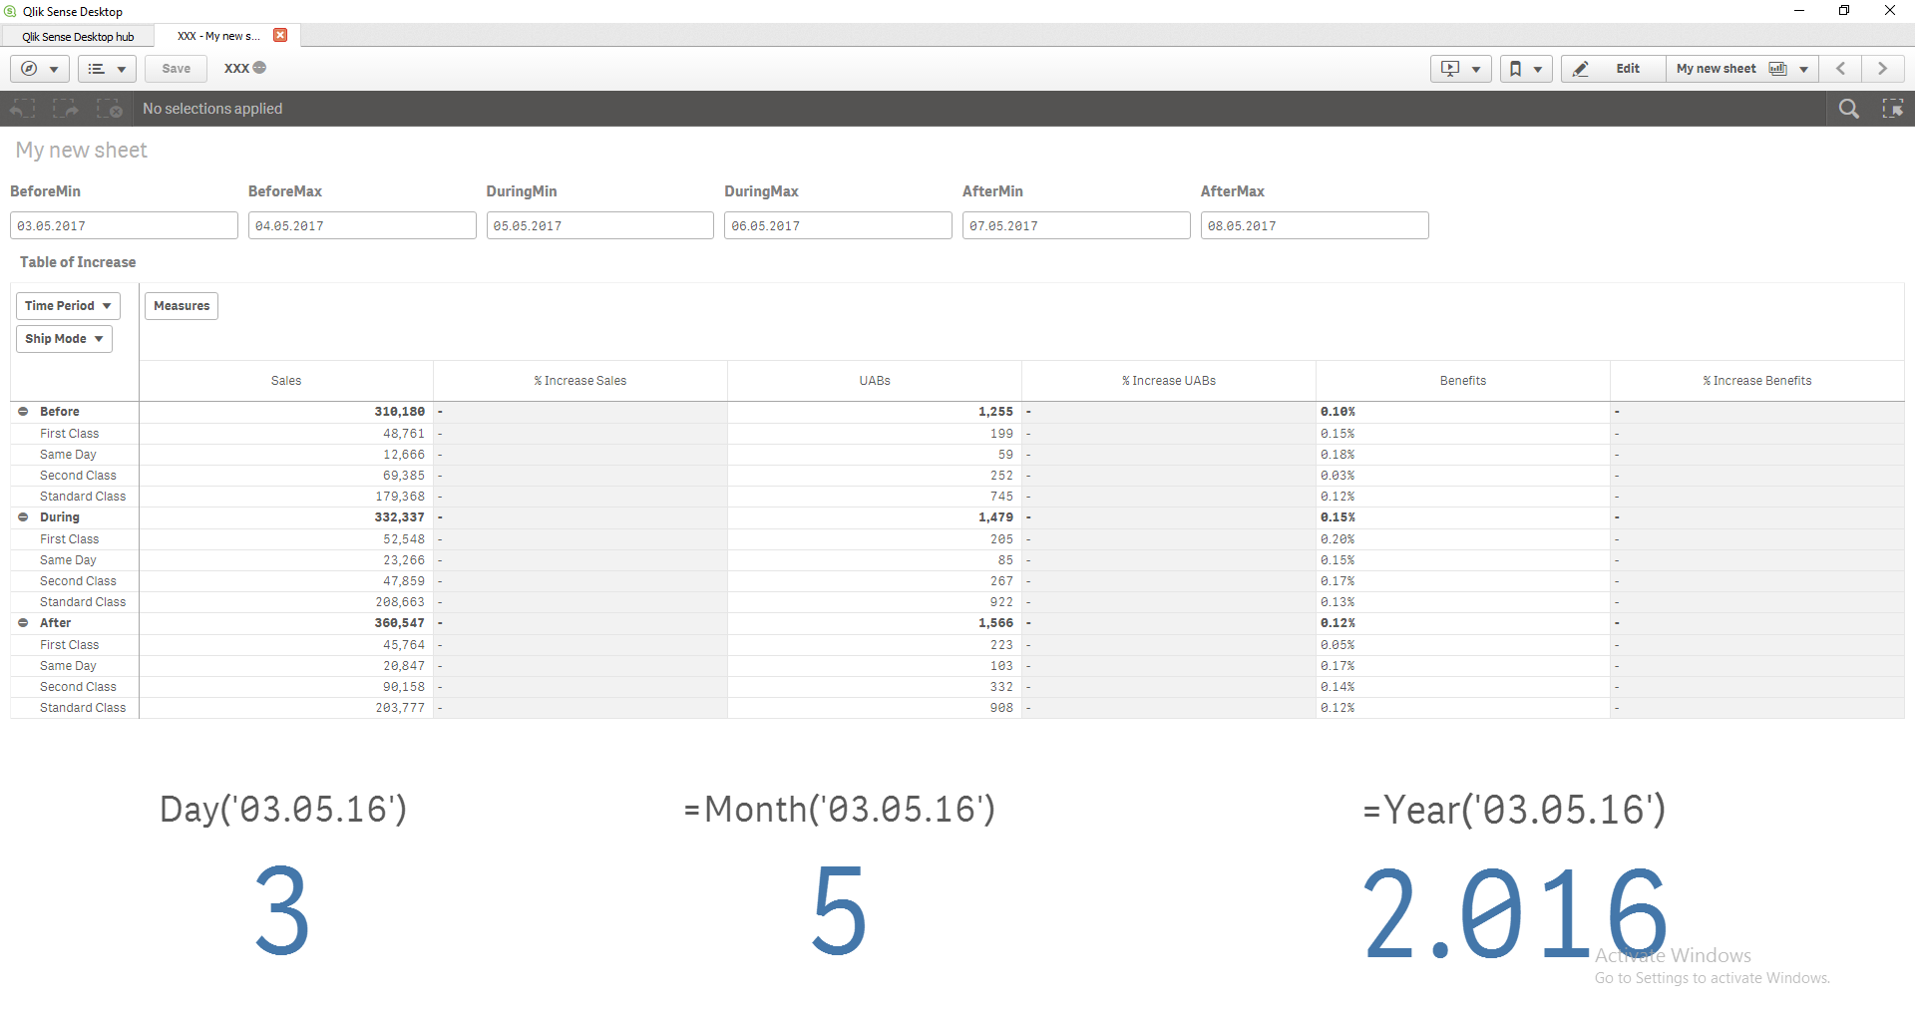Open the Time Period dimension dropdown

coord(68,306)
